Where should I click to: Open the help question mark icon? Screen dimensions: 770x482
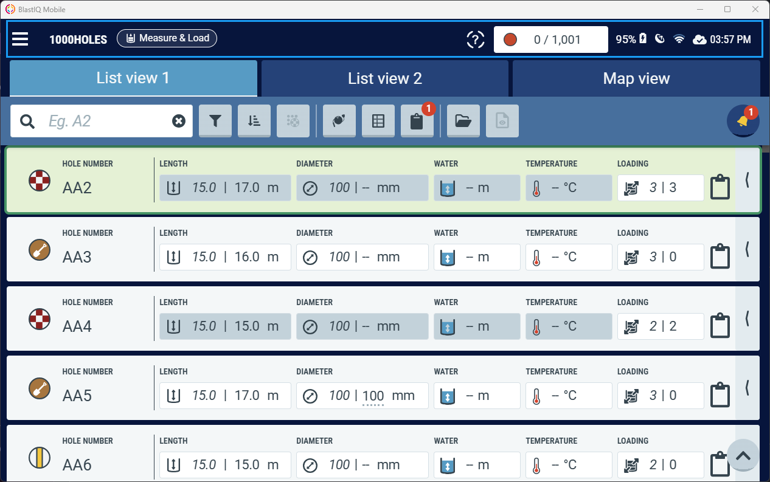[x=476, y=40]
